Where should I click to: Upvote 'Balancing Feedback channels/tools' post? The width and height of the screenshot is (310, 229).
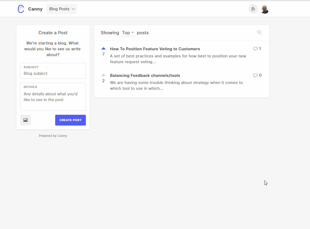[104, 75]
